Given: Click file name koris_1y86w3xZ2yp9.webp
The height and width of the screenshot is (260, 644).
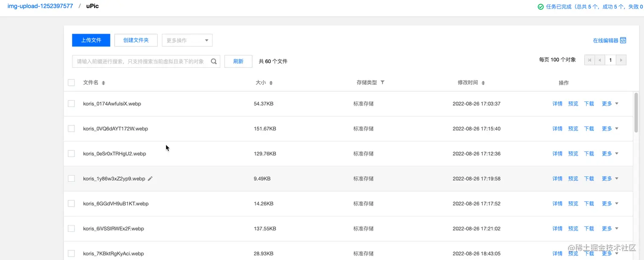Looking at the screenshot, I should tap(114, 179).
